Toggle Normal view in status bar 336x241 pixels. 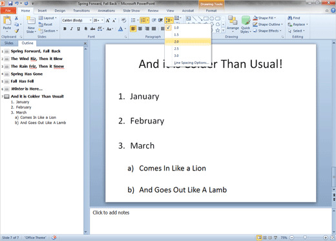[x=259, y=238]
